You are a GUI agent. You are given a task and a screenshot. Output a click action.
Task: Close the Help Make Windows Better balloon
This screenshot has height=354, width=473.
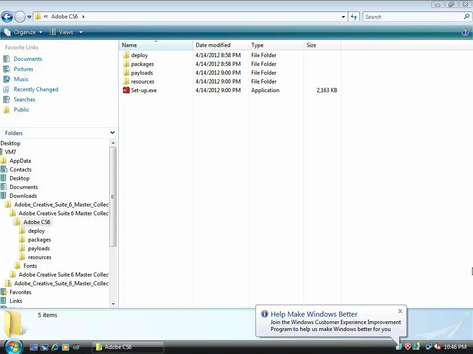point(400,311)
